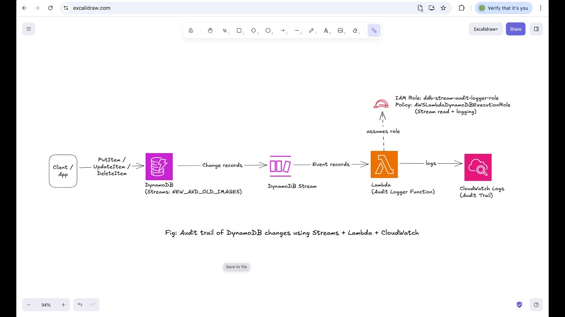Select the Selection arrow tool

[x=225, y=30]
